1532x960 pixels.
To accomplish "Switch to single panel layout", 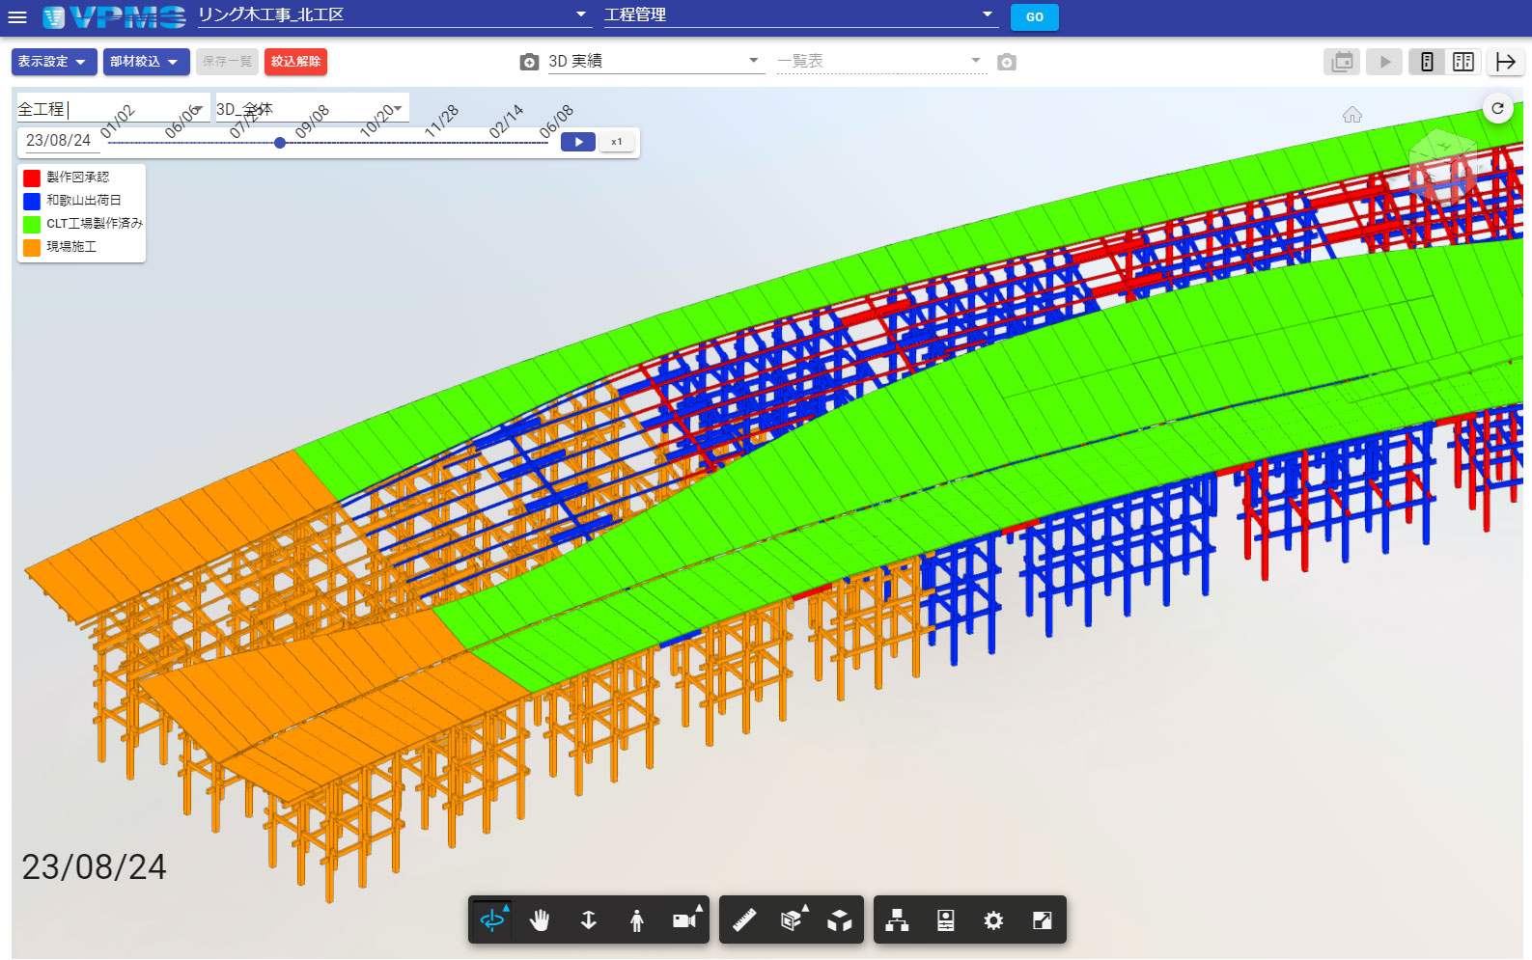I will [x=1427, y=62].
